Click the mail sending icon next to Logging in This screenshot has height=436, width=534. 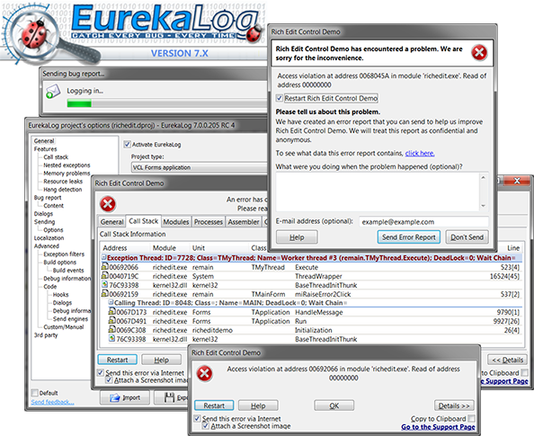point(53,92)
